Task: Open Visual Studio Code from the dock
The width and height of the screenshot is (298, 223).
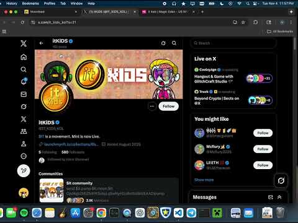Action: coord(178,212)
